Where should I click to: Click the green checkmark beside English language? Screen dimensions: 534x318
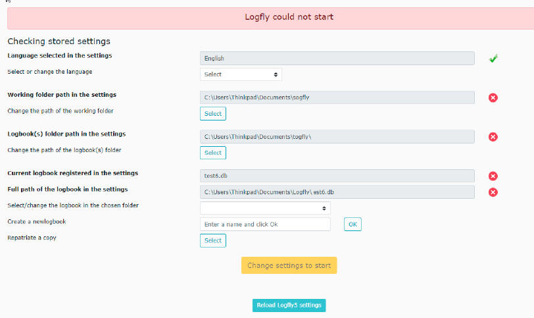[493, 59]
